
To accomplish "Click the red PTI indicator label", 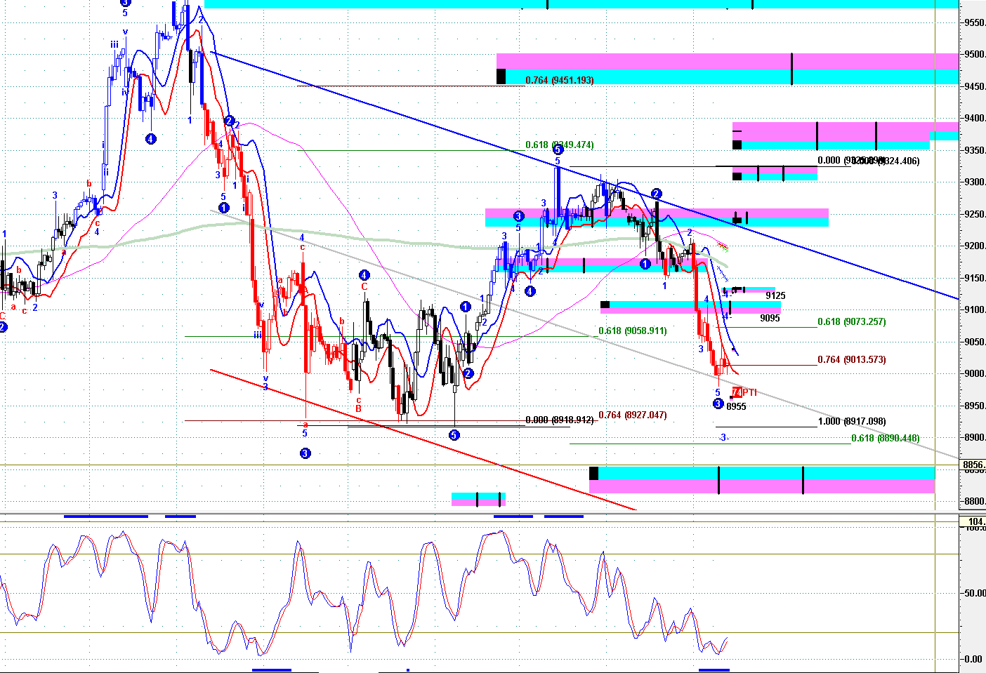I will 744,392.
